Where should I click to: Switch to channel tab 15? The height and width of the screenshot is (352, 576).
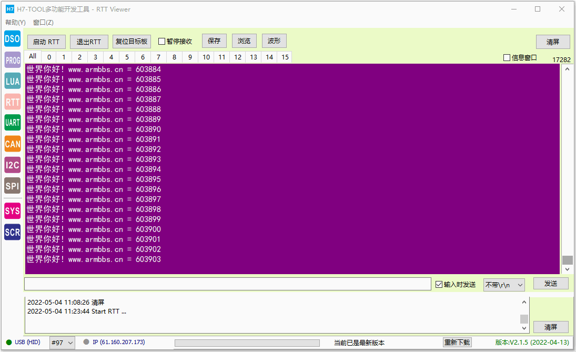(x=285, y=57)
